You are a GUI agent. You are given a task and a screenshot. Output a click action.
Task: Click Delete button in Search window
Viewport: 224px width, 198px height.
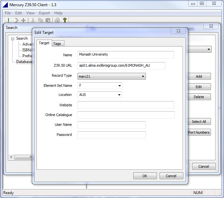click(x=199, y=97)
